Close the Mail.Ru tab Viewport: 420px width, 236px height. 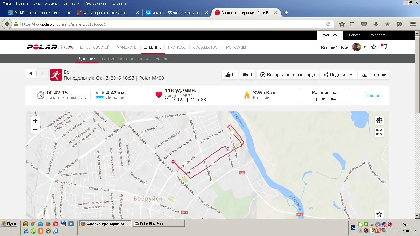tap(69, 13)
